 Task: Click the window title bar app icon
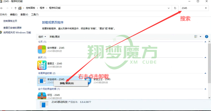[1, 1]
